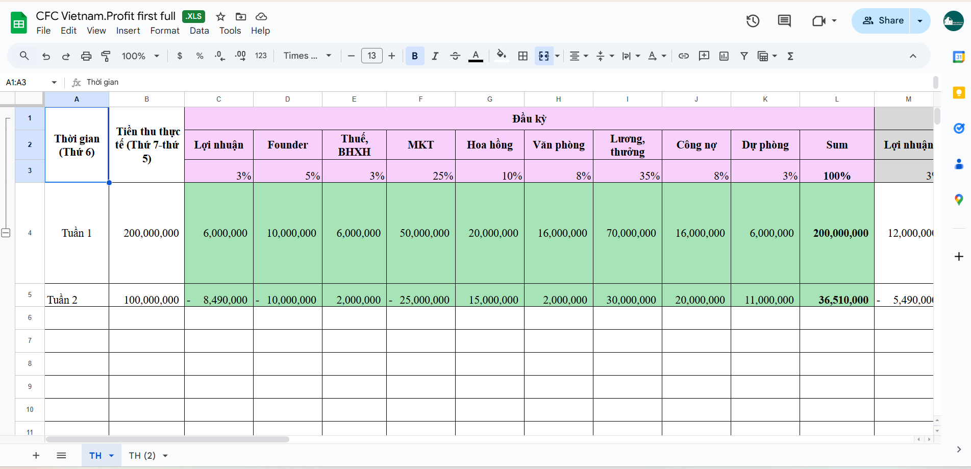
Task: Toggle italic formatting
Action: pos(435,56)
